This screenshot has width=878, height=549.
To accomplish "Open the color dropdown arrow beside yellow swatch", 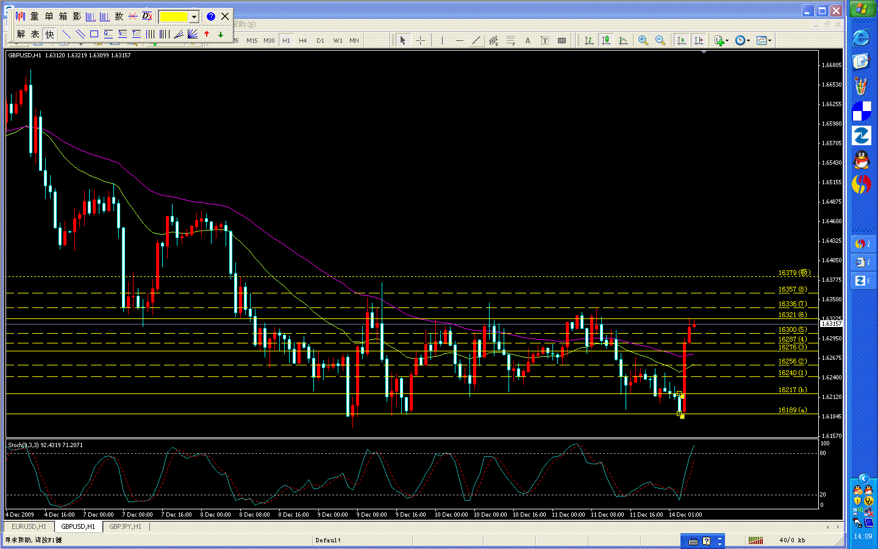I will point(194,16).
